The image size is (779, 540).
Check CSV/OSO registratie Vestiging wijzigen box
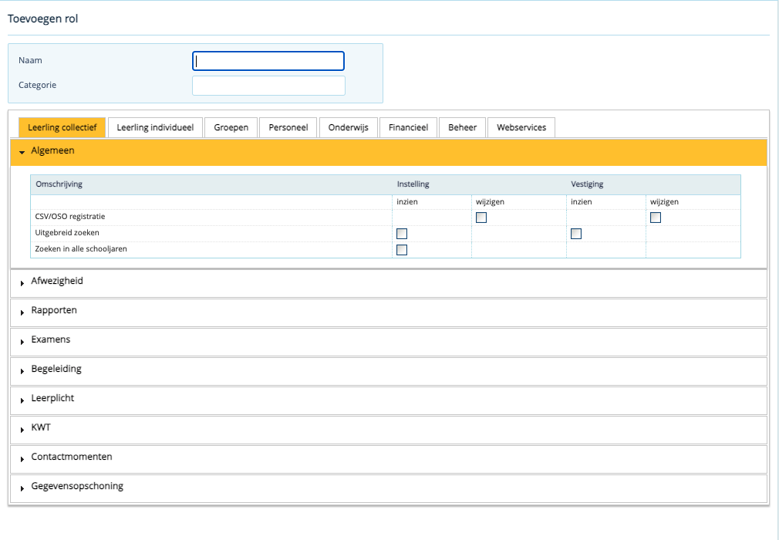click(656, 218)
